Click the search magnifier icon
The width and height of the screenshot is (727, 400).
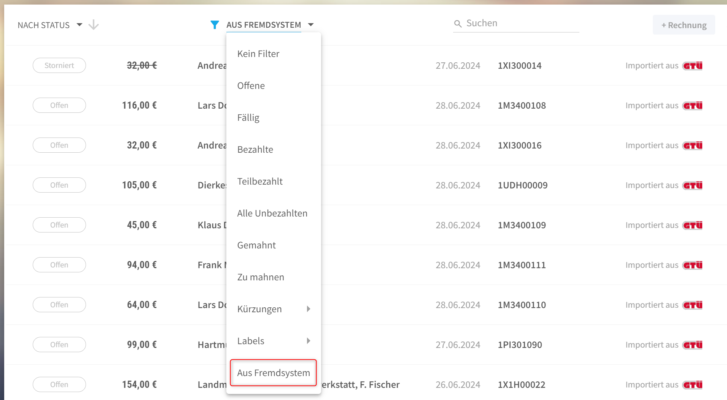point(458,24)
